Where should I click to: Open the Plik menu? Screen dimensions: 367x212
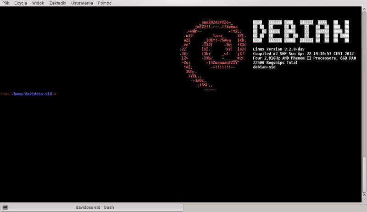(x=6, y=3)
